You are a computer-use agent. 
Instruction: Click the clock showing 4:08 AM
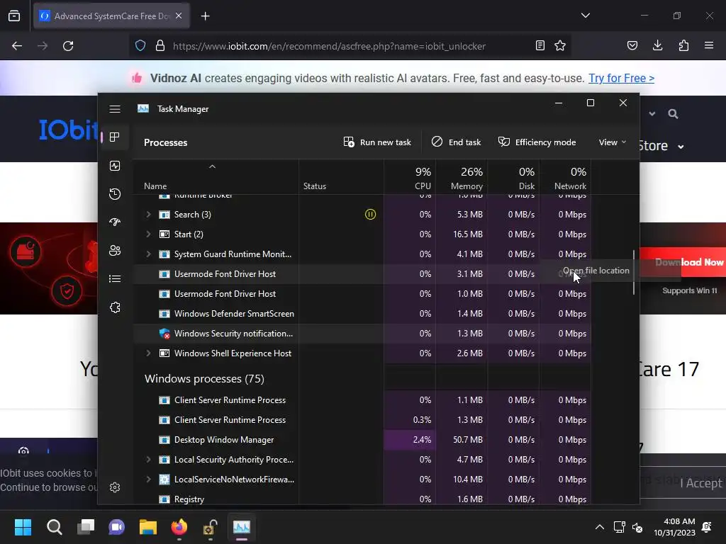click(x=675, y=527)
